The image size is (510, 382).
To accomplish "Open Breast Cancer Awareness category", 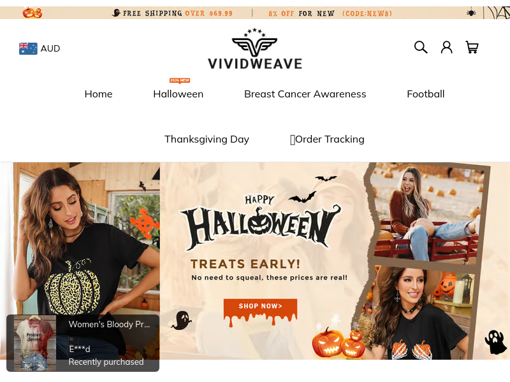I will pos(305,94).
